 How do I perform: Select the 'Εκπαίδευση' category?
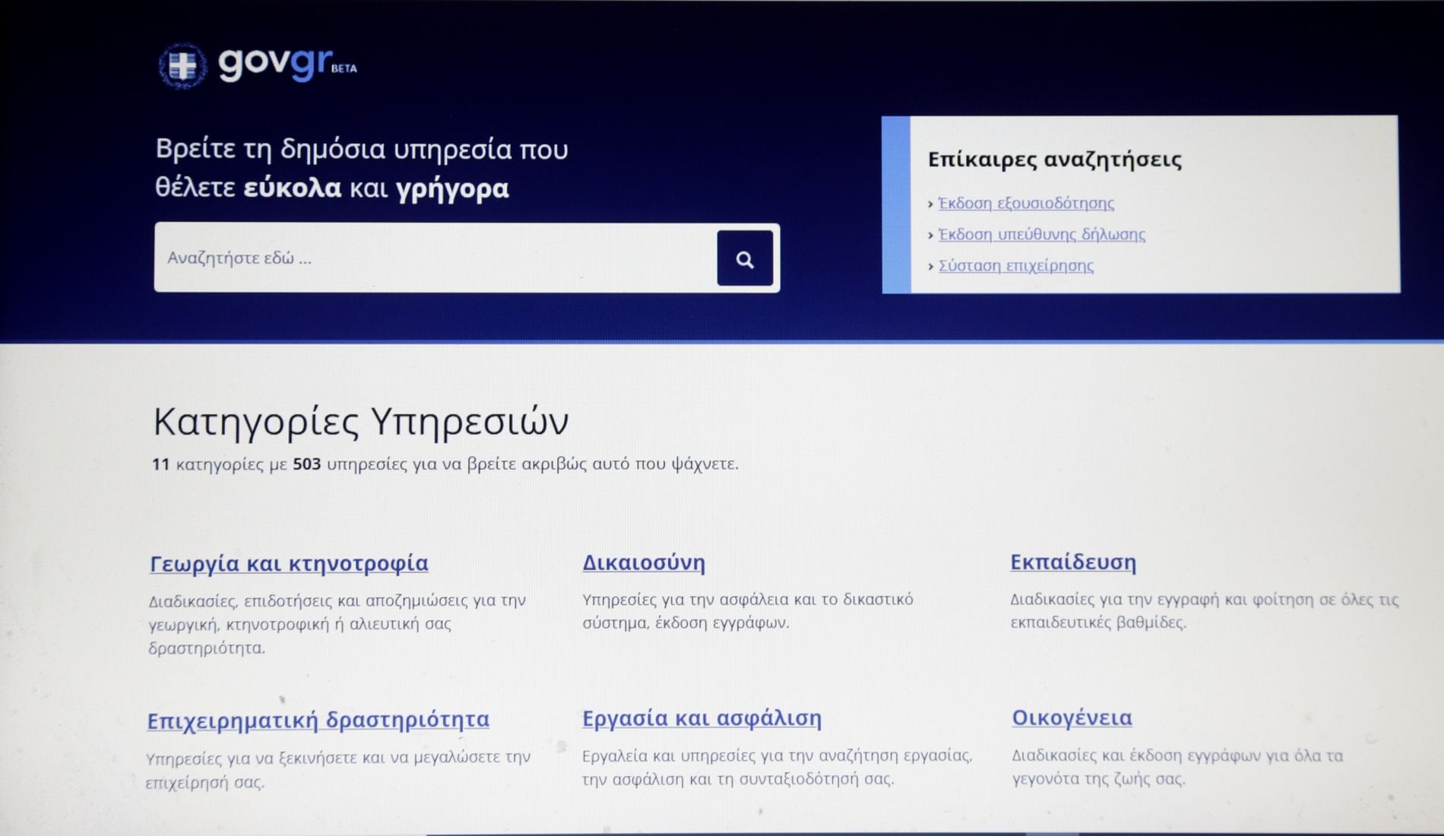coord(1073,562)
